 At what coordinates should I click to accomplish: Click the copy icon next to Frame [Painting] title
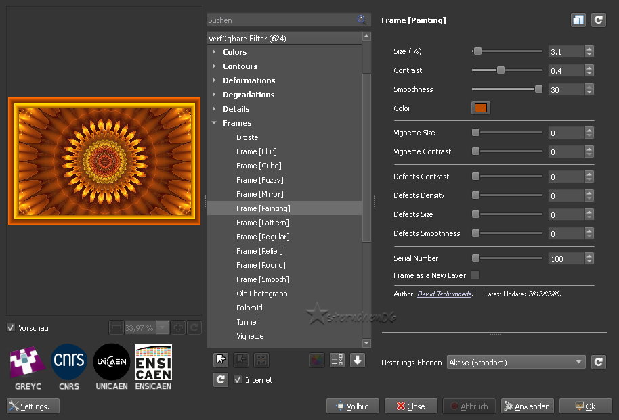(x=578, y=20)
